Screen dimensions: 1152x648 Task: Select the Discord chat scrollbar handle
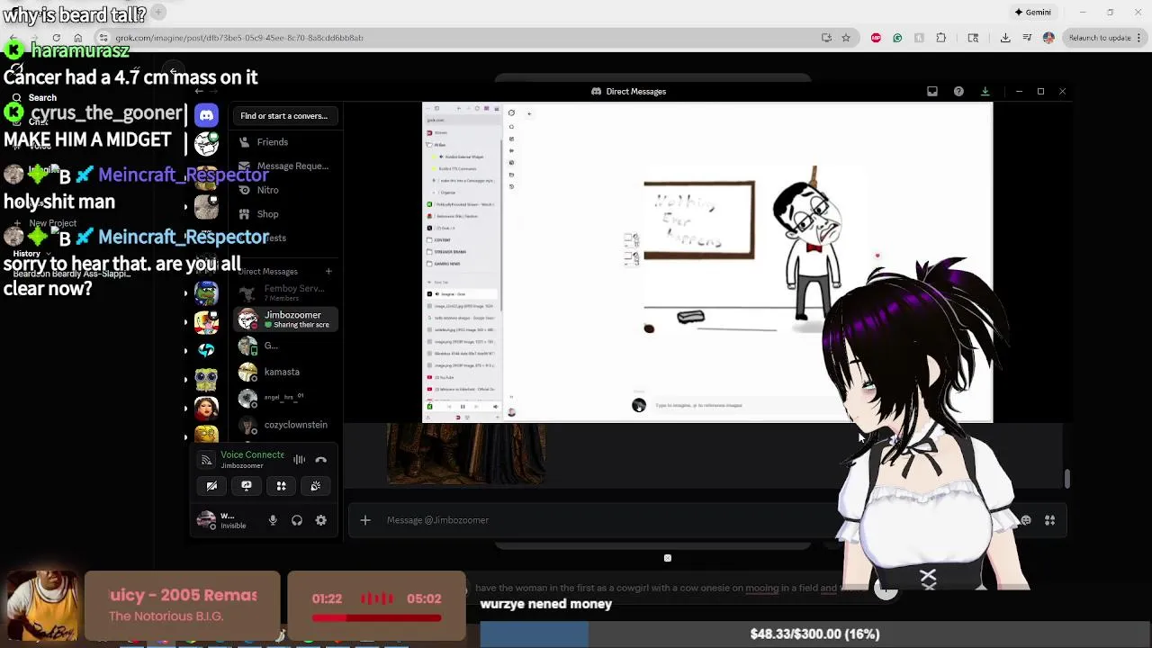pos(1066,479)
